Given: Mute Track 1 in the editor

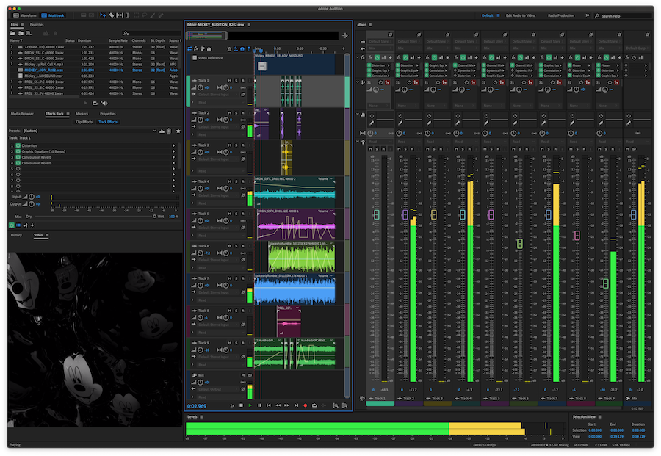Looking at the screenshot, I should pyautogui.click(x=230, y=80).
